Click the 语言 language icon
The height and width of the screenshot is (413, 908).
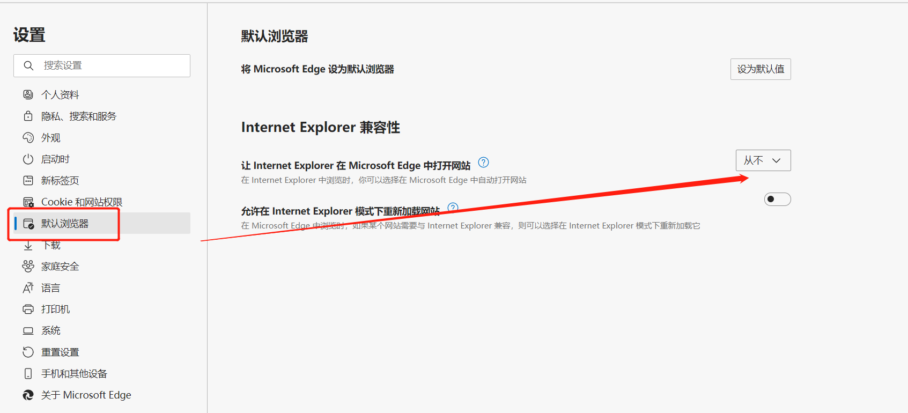pyautogui.click(x=28, y=287)
